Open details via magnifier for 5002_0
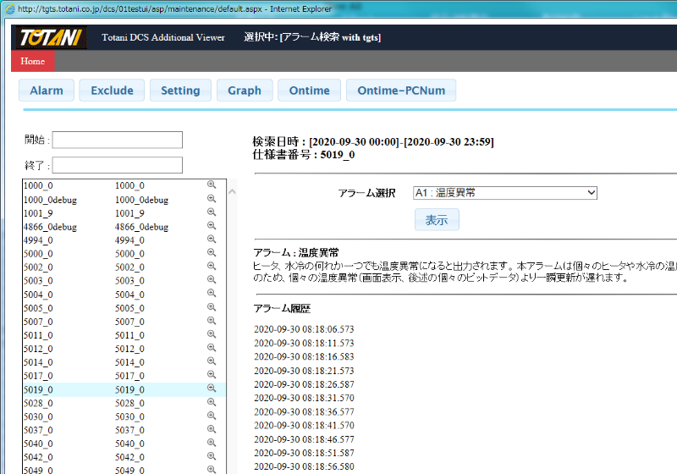 pos(212,267)
